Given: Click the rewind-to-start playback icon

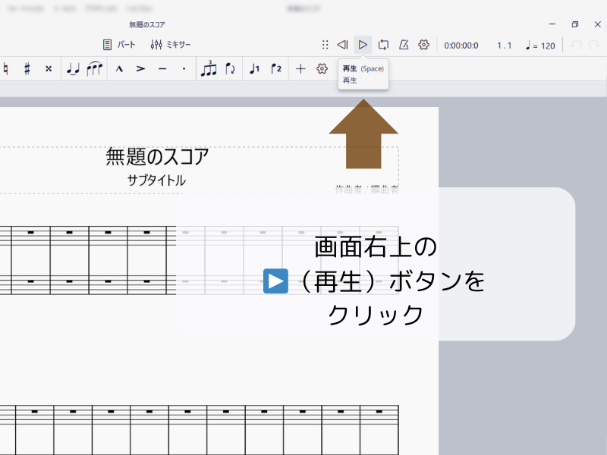Looking at the screenshot, I should click(342, 44).
